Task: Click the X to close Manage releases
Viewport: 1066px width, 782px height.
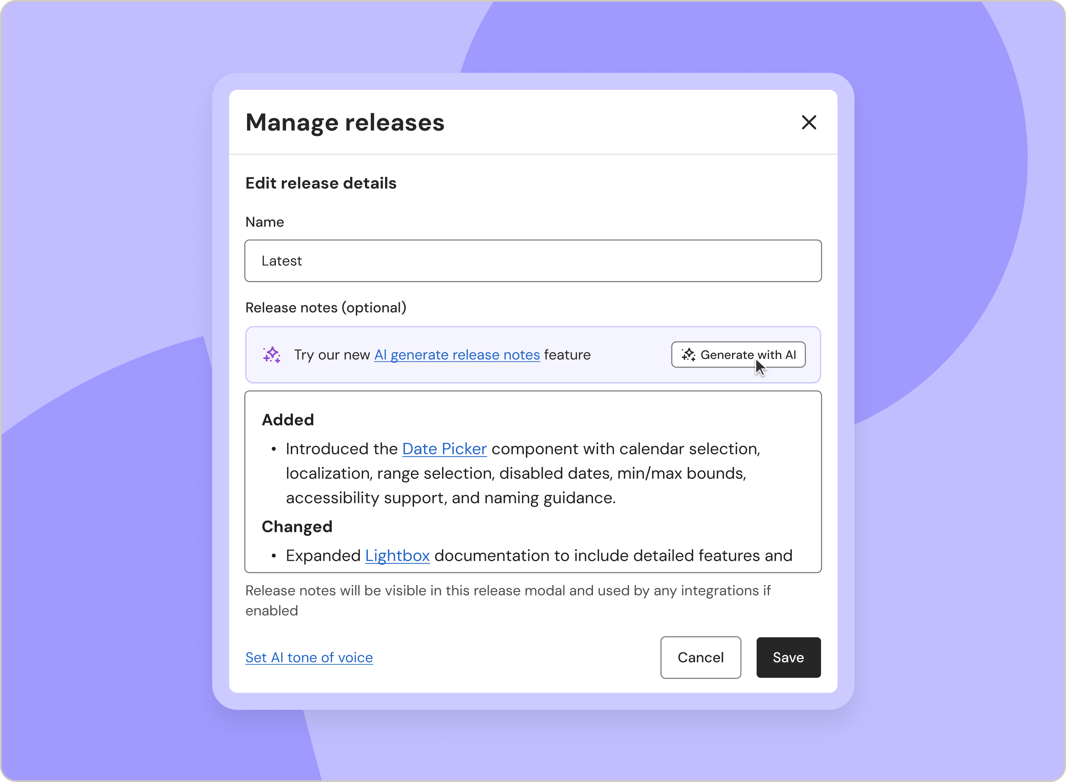Action: coord(809,122)
